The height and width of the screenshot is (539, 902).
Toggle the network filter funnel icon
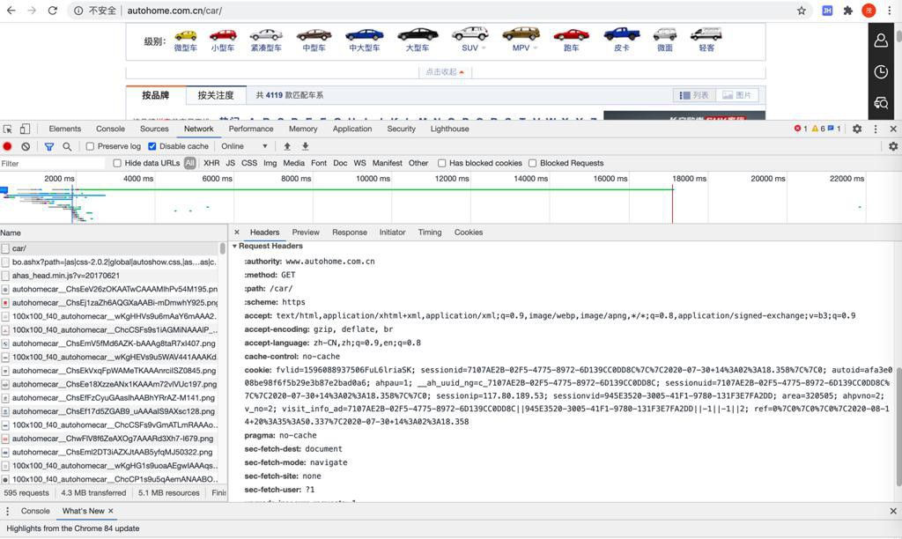[49, 147]
